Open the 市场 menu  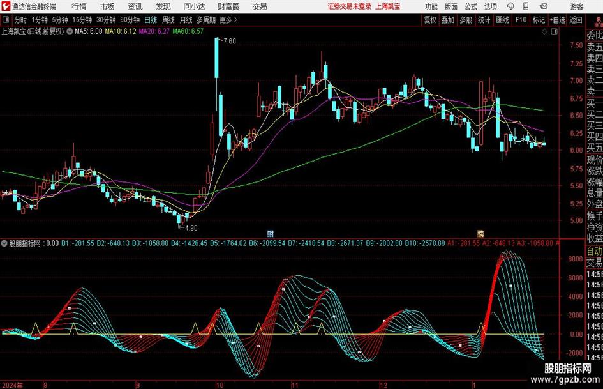(x=107, y=6)
